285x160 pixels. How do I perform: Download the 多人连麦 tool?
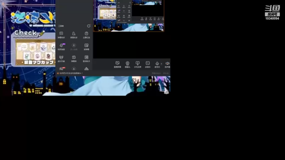[x=74, y=47]
